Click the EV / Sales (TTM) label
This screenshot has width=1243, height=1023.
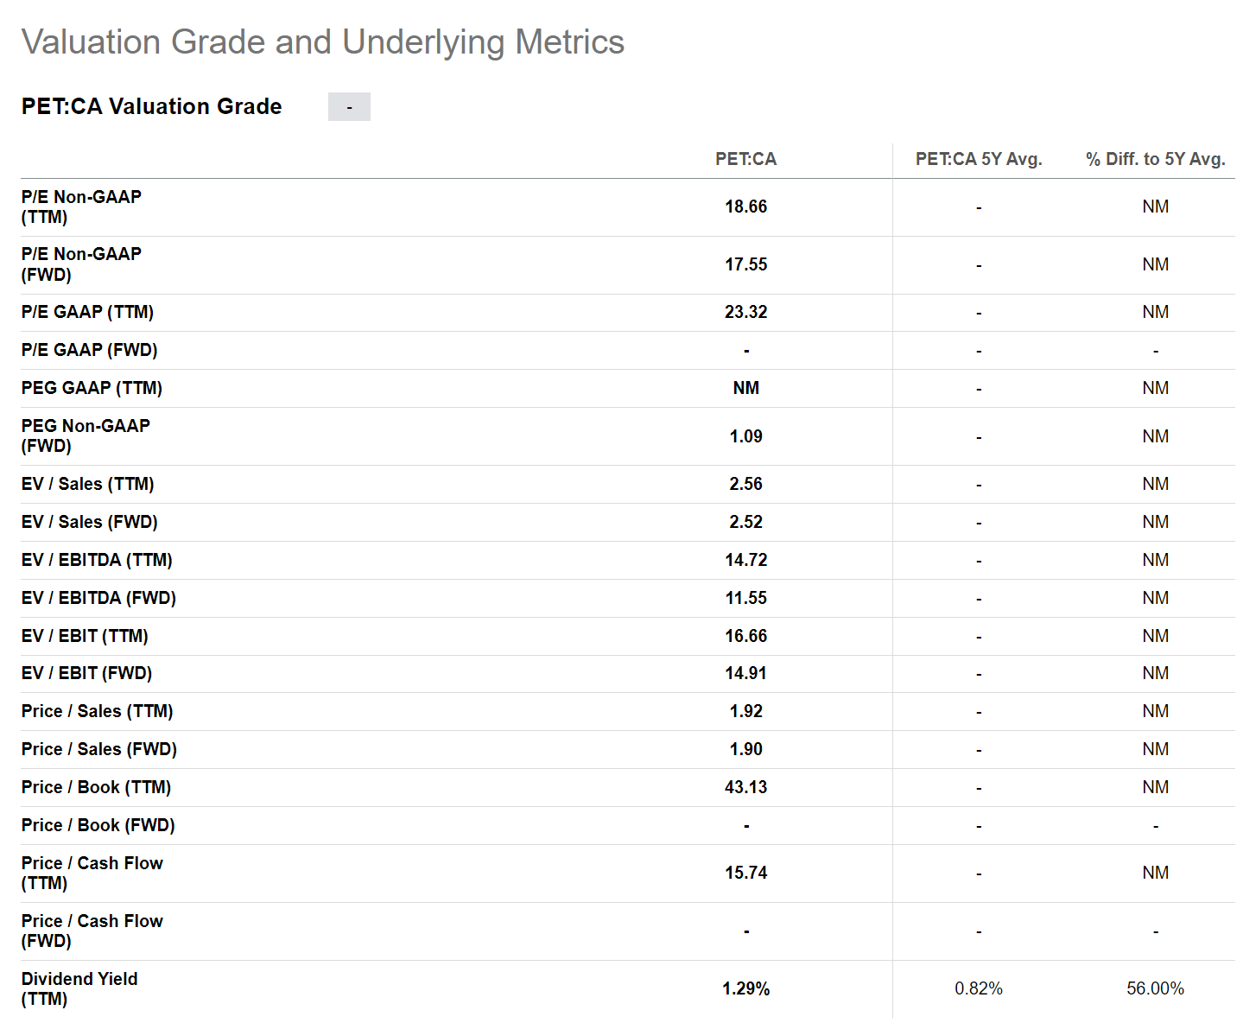point(87,484)
